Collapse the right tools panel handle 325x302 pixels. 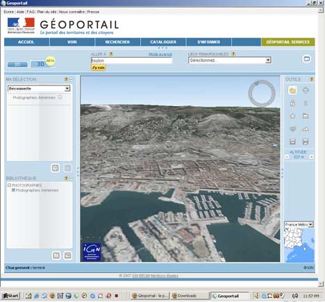282,173
